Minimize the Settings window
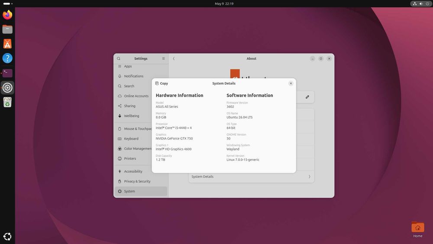The image size is (433, 244). (312, 59)
